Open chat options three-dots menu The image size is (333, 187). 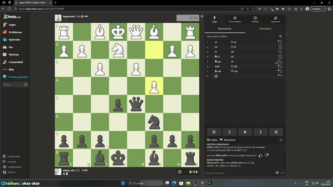tap(283, 173)
